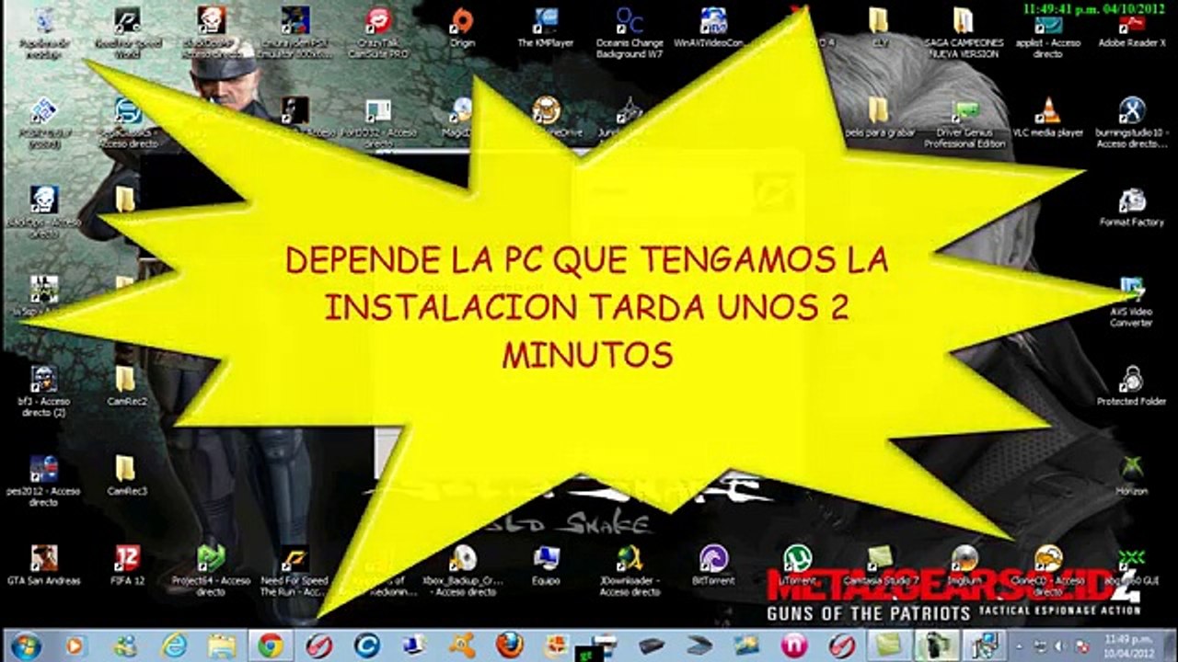Show hidden system tray icons
The image size is (1178, 662).
[x=1018, y=645]
